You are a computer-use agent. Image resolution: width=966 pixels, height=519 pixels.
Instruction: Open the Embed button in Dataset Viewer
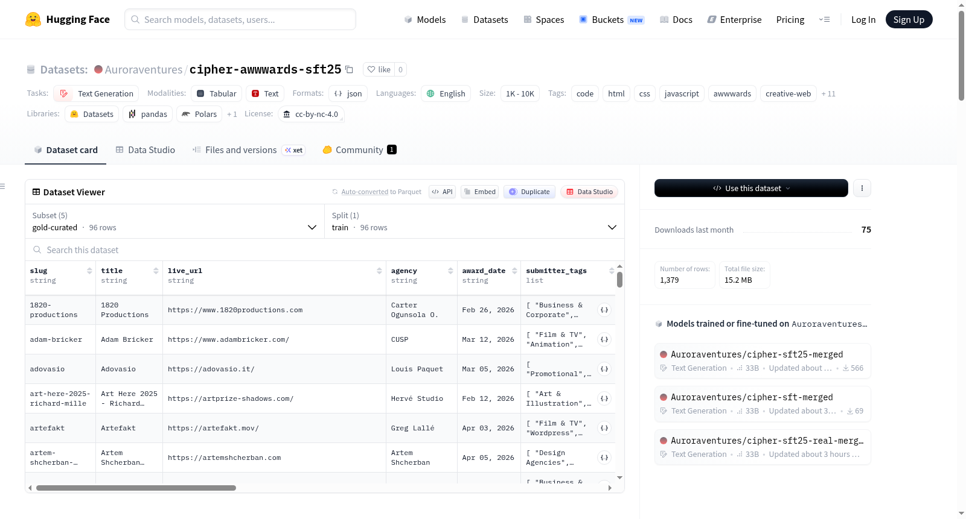point(479,192)
